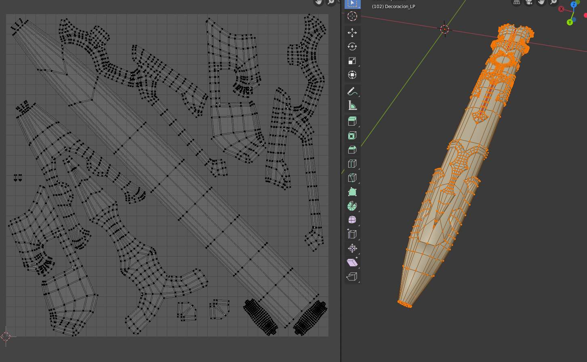Image resolution: width=587 pixels, height=362 pixels.
Task: Pick the Knife tool
Action: (x=352, y=178)
